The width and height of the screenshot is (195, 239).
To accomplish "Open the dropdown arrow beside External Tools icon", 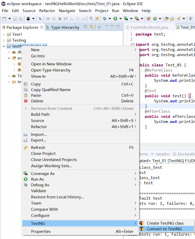I will coord(142,19).
